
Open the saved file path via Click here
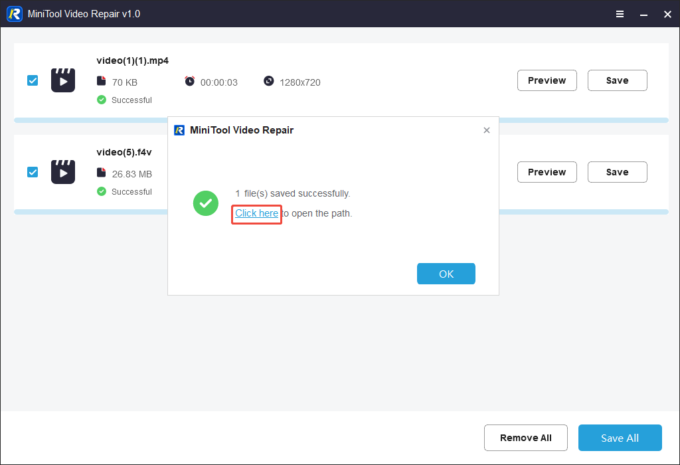[x=256, y=213]
